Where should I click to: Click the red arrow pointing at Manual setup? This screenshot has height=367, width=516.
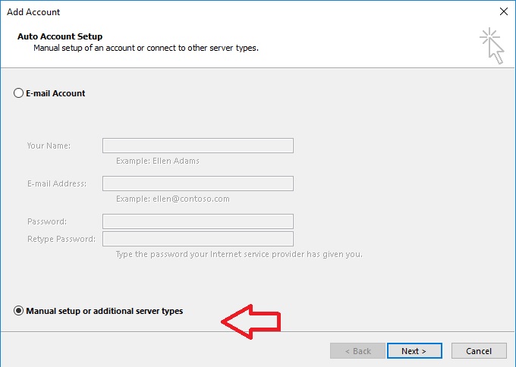tap(251, 322)
